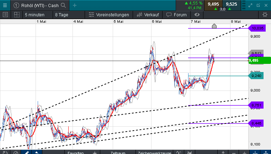Screen dimensions: 271x154
Task: Open the Zeitraum tab
Action: coord(118,153)
